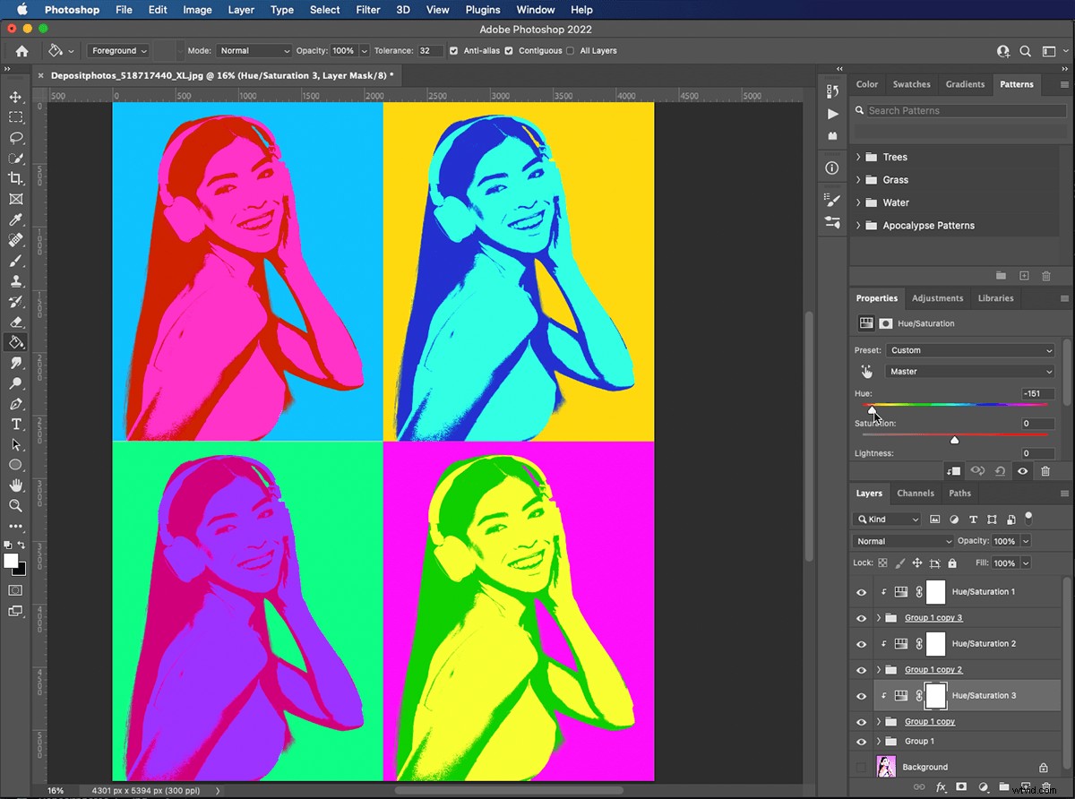
Task: Enable the Anti-alias checkbox in the options bar
Action: pos(453,51)
